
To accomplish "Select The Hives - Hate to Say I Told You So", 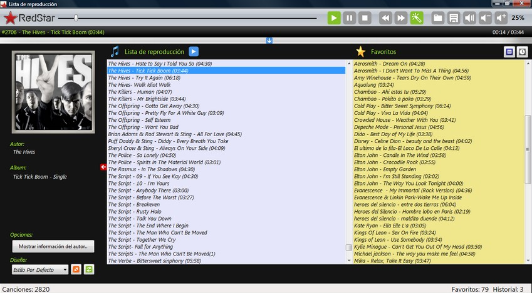I will pyautogui.click(x=226, y=64).
